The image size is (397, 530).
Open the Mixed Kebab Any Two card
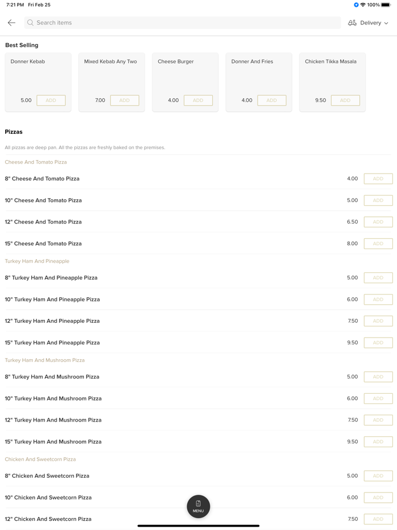click(x=112, y=74)
